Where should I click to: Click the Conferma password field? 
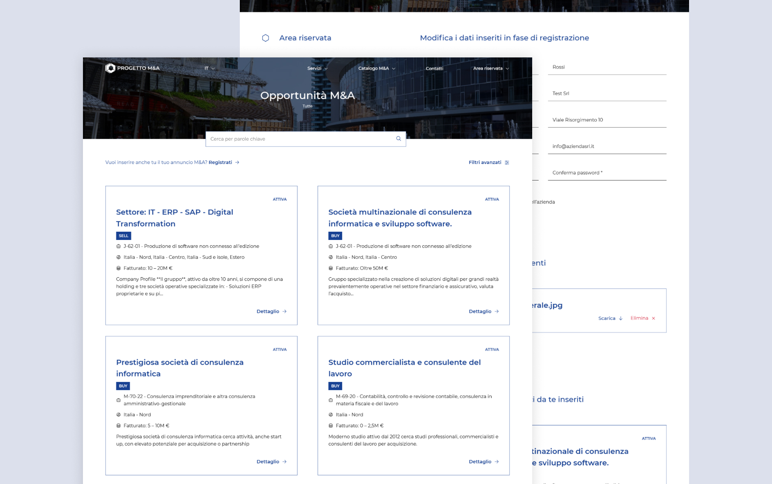[x=607, y=173]
